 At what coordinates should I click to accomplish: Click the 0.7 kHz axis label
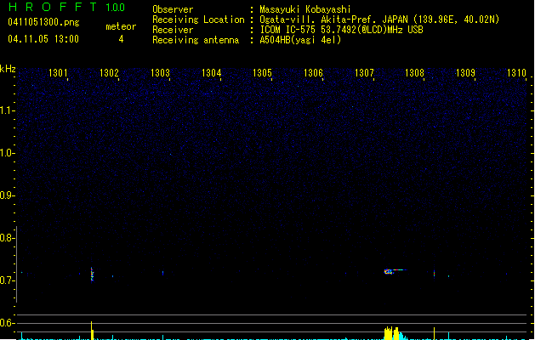pyautogui.click(x=6, y=280)
